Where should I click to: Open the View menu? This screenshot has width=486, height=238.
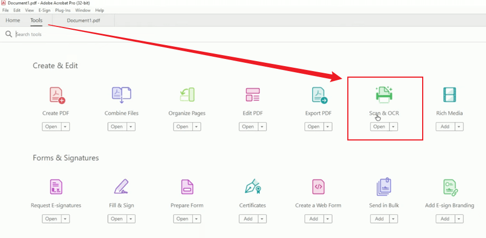[x=29, y=10]
